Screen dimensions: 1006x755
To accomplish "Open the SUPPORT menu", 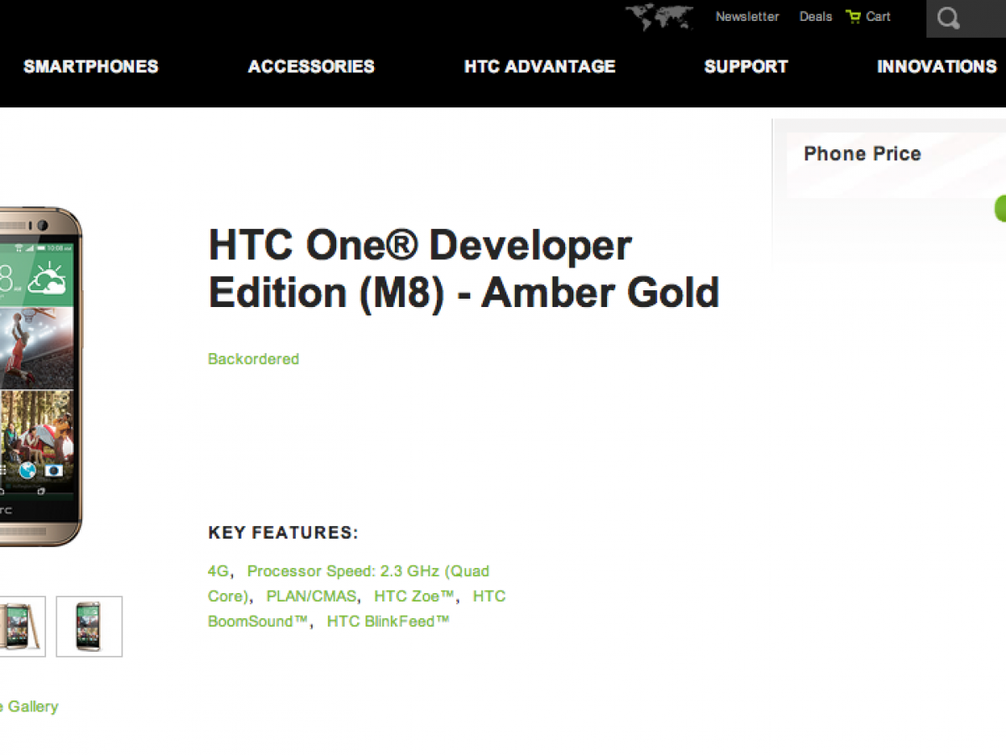I will pos(746,66).
